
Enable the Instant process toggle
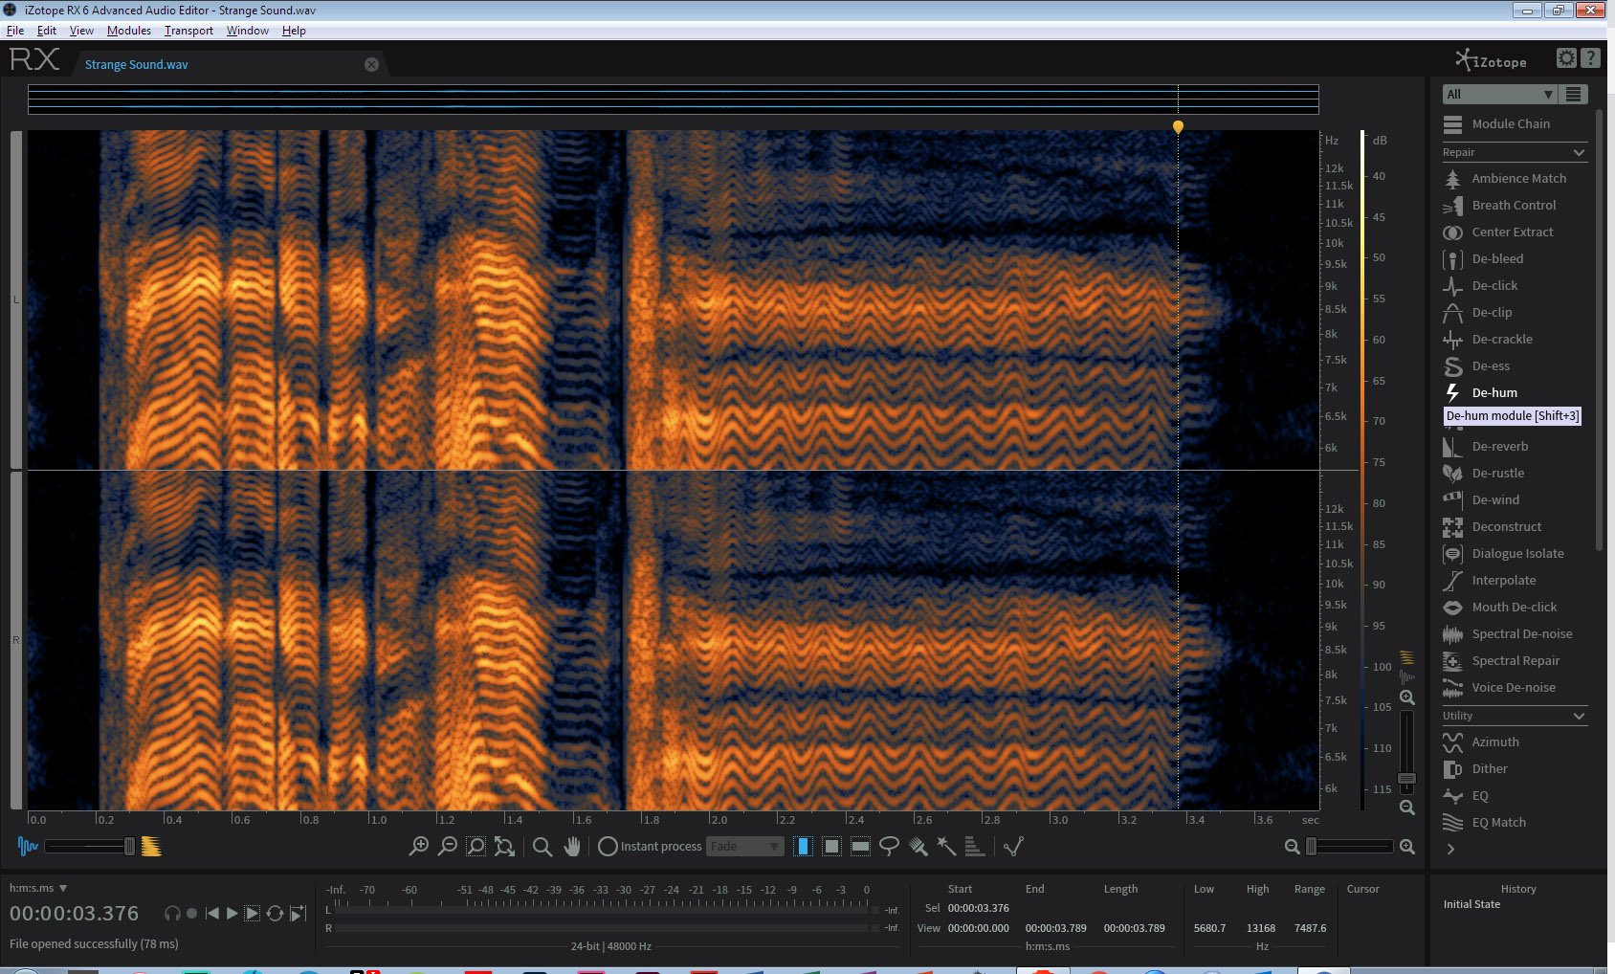608,846
